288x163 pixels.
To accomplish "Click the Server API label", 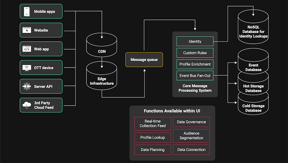I will [43, 87].
